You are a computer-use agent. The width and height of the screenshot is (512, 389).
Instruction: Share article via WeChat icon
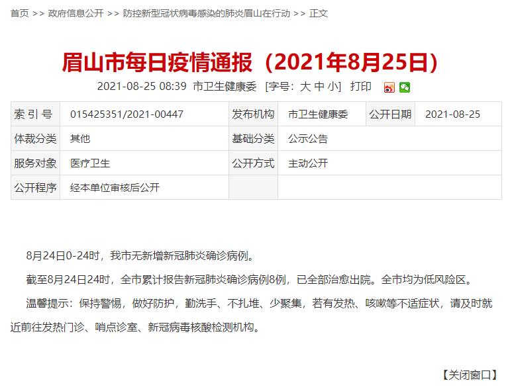pos(404,87)
